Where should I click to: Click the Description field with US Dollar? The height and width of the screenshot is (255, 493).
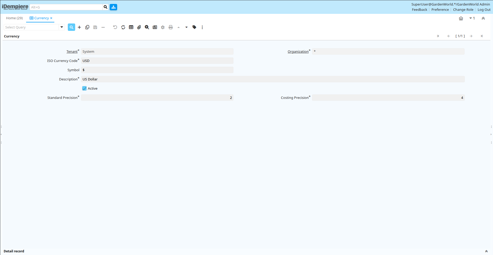point(273,79)
